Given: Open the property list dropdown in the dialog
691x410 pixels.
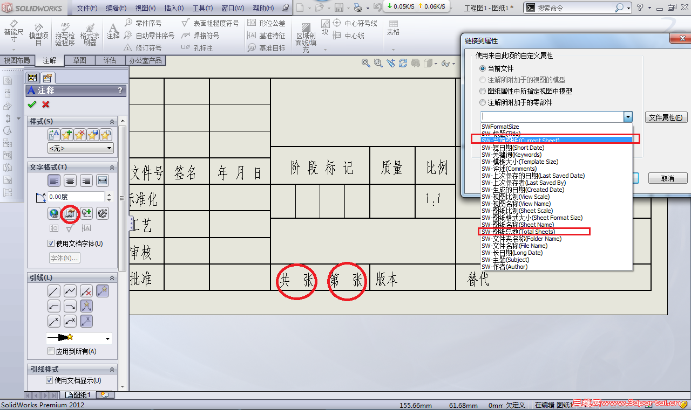Looking at the screenshot, I should [627, 116].
